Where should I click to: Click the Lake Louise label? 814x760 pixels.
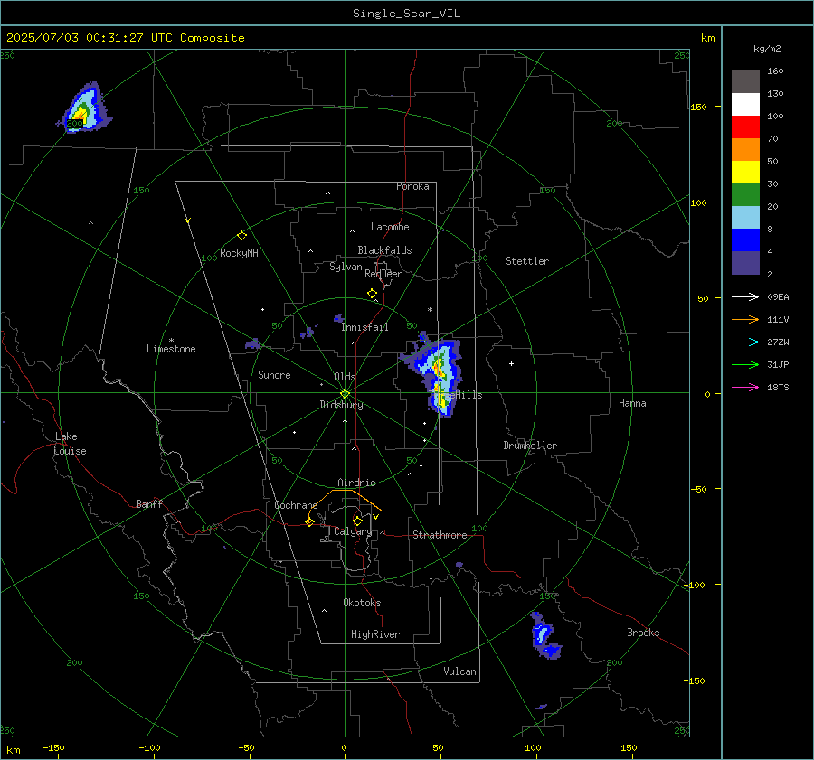point(70,444)
